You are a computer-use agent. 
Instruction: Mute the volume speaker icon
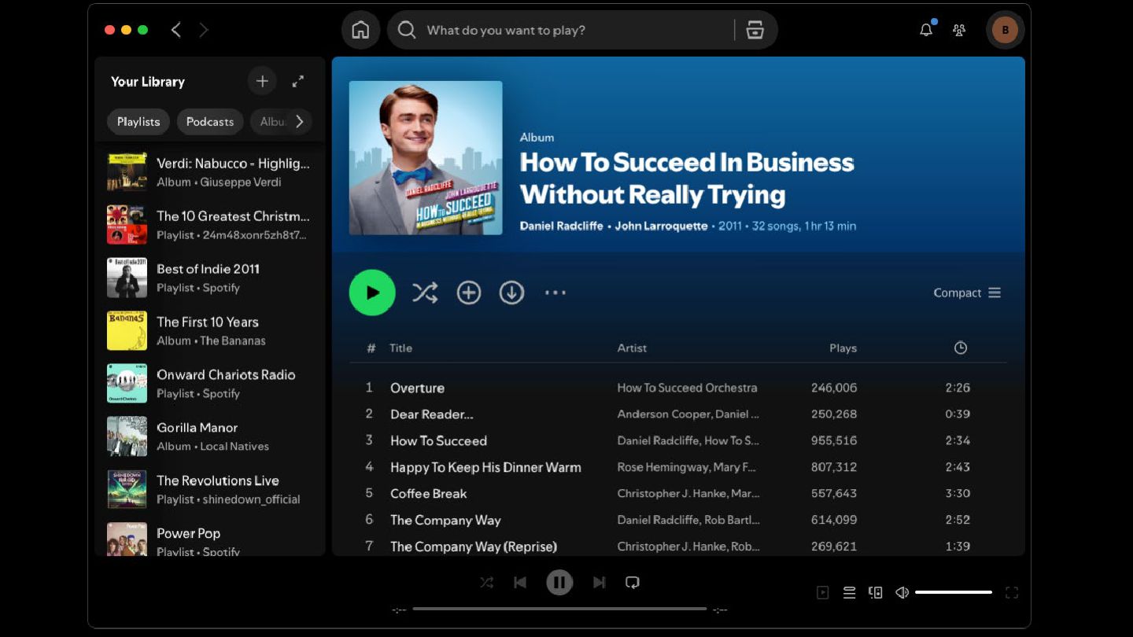point(902,593)
